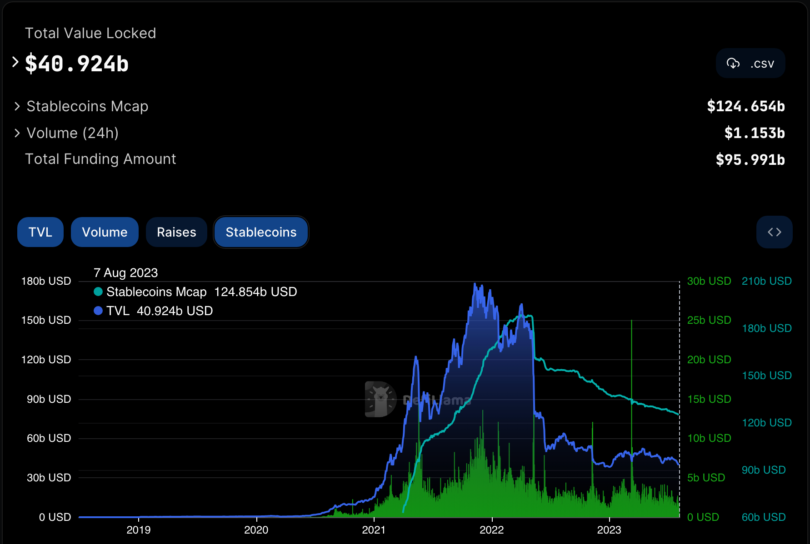Click the $1.153b volume value
810x544 pixels.
(x=755, y=133)
